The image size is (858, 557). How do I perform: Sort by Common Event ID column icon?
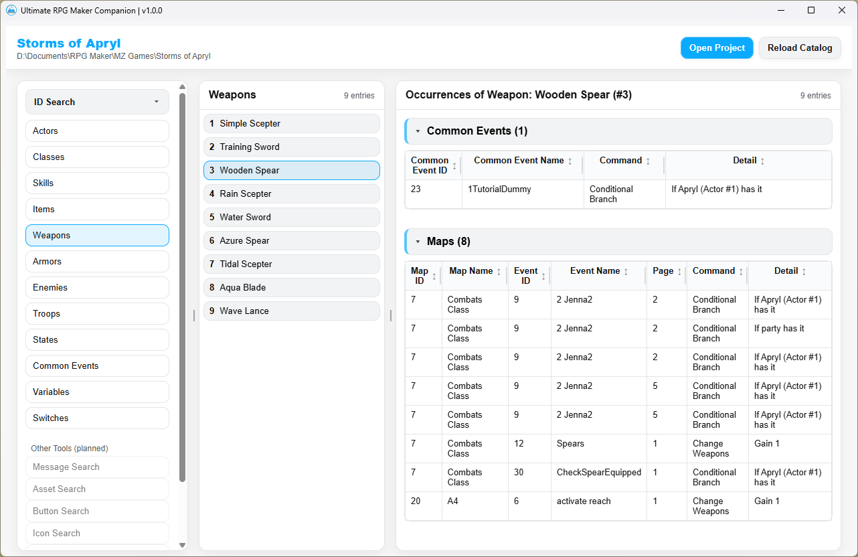[455, 165]
